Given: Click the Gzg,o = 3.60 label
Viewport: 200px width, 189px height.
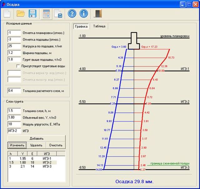Looking at the screenshot, I should point(119,47).
